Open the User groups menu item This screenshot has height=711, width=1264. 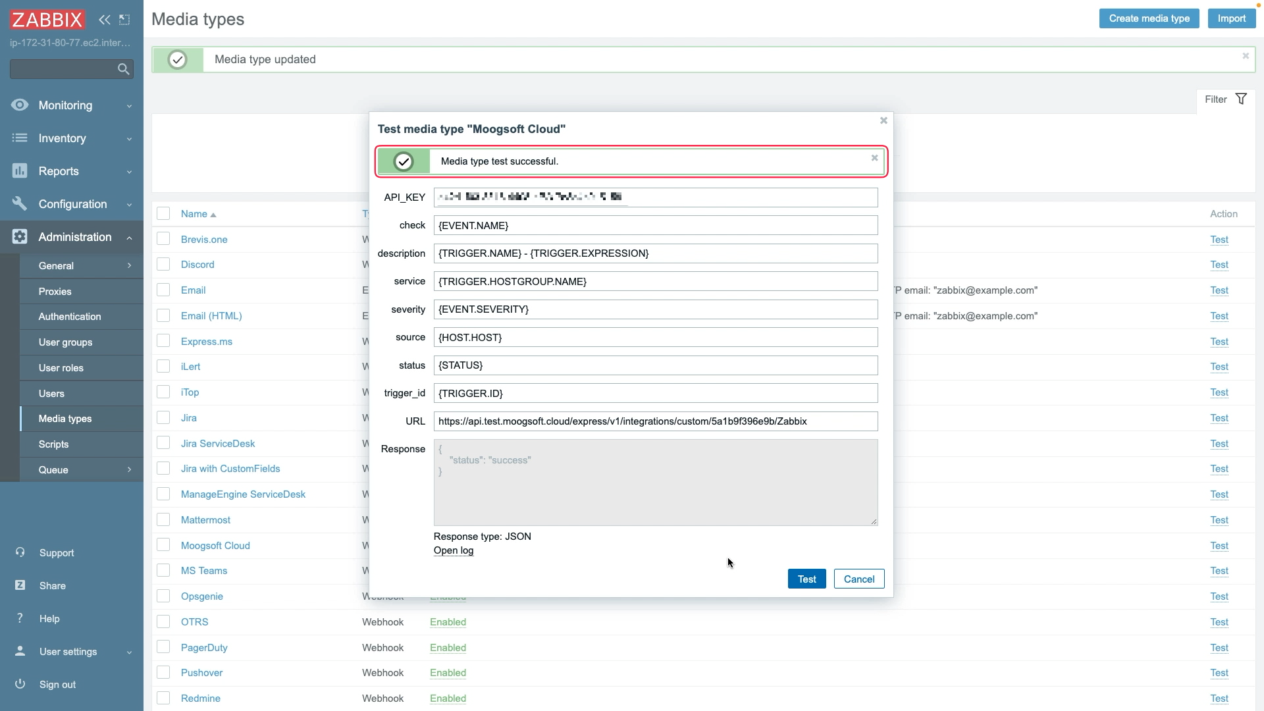pos(82,342)
